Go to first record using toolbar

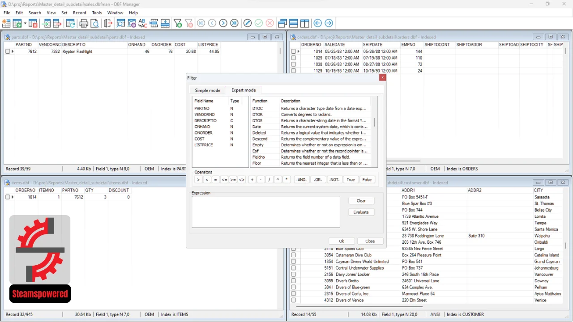(201, 23)
